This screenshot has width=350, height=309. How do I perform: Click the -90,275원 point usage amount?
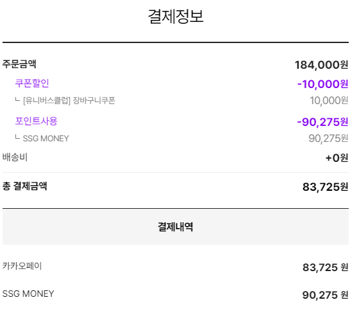pos(322,122)
